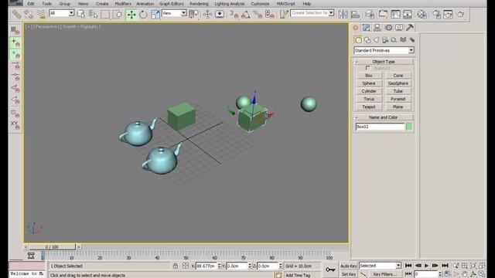The width and height of the screenshot is (495, 278).
Task: Toggle the Selection Lock padlock icon
Action: (x=176, y=266)
